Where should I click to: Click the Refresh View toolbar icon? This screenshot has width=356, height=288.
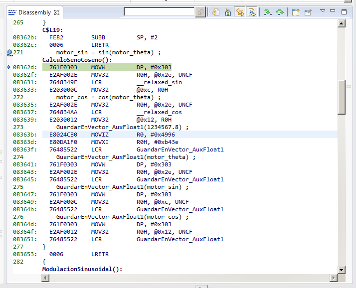click(216, 12)
